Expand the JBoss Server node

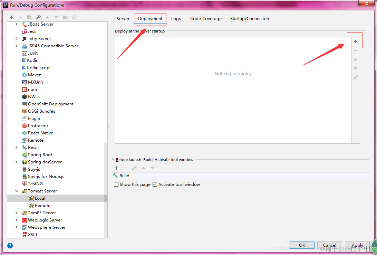tap(16, 24)
